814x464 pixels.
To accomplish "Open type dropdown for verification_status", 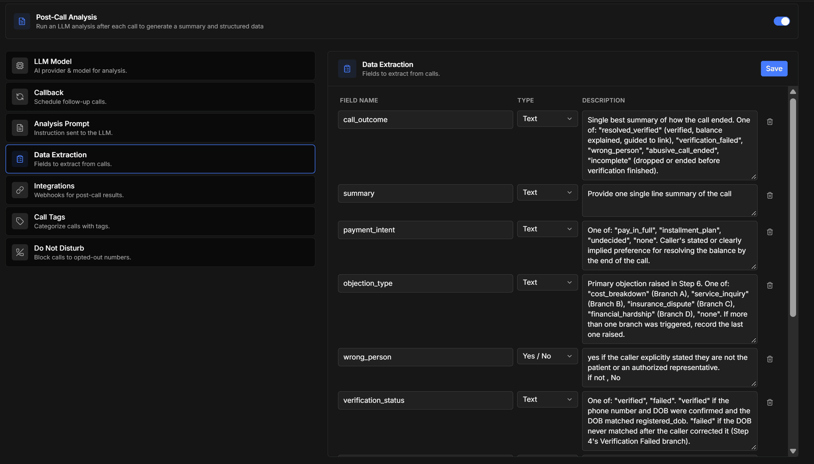I will click(547, 399).
